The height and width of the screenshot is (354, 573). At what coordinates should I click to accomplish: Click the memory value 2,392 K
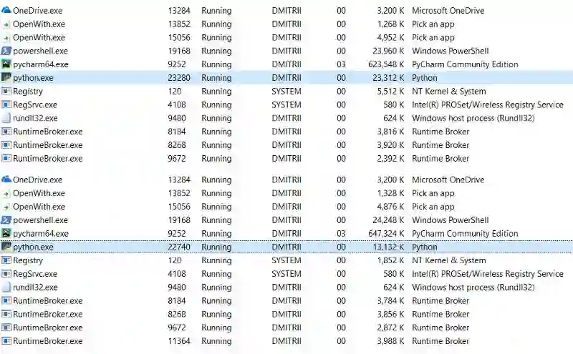point(390,159)
